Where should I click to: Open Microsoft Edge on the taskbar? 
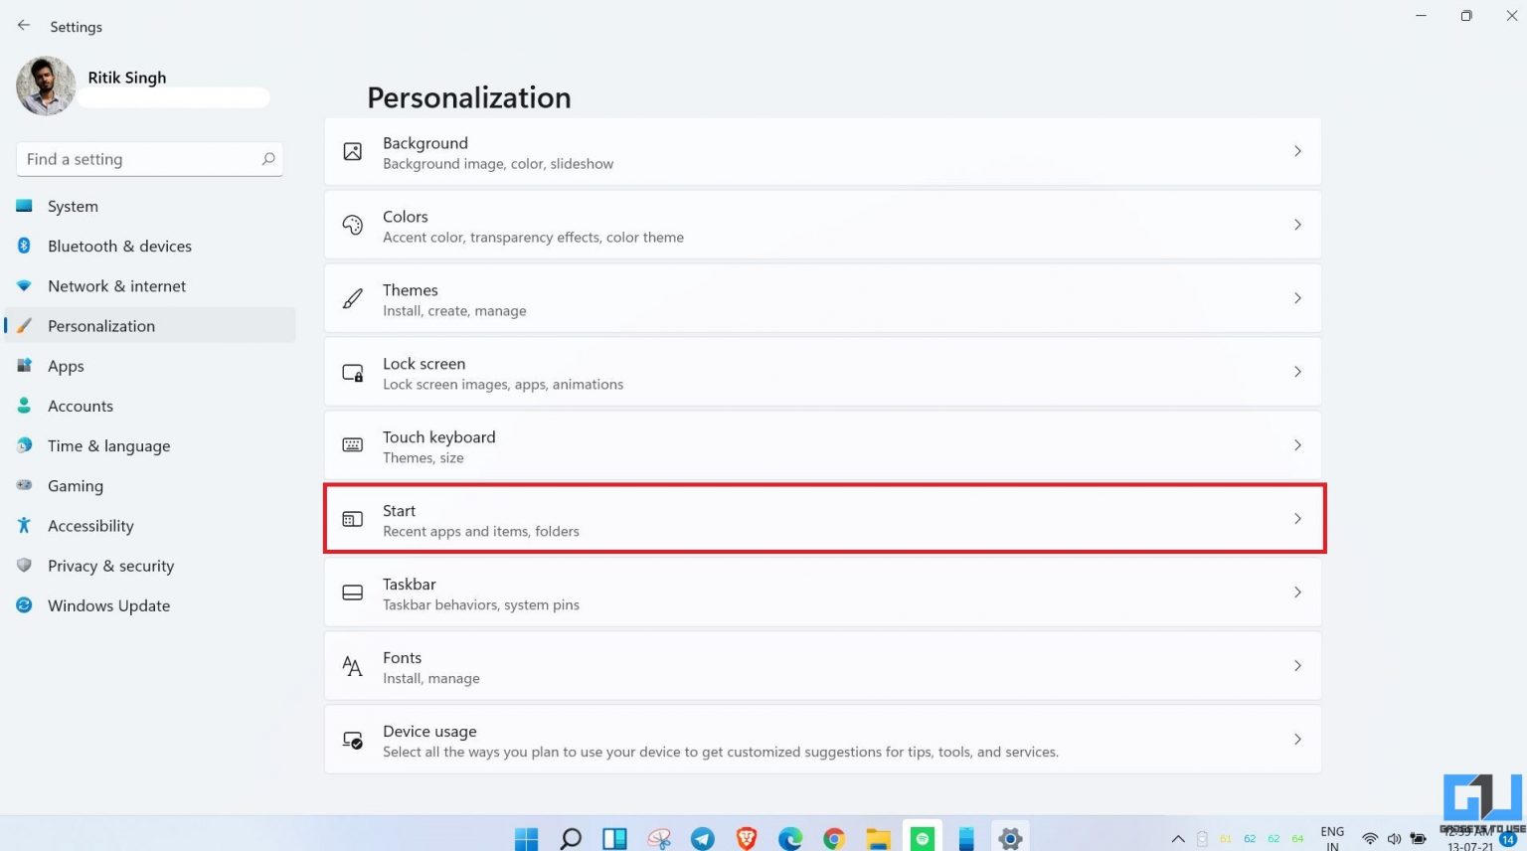[790, 838]
